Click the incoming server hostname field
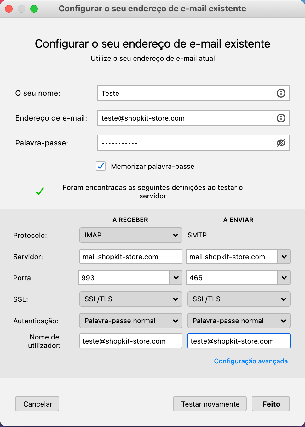This screenshot has height=427, width=305. (131, 257)
